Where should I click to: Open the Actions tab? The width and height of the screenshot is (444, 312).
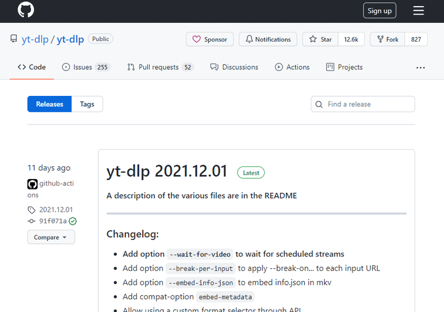click(x=292, y=67)
